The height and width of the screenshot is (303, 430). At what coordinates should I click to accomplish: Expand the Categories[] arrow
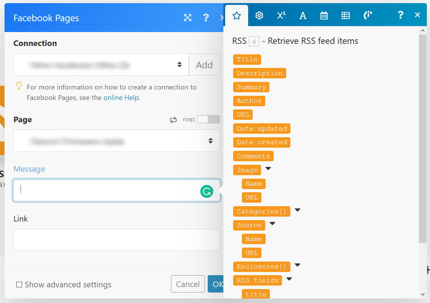point(297,210)
